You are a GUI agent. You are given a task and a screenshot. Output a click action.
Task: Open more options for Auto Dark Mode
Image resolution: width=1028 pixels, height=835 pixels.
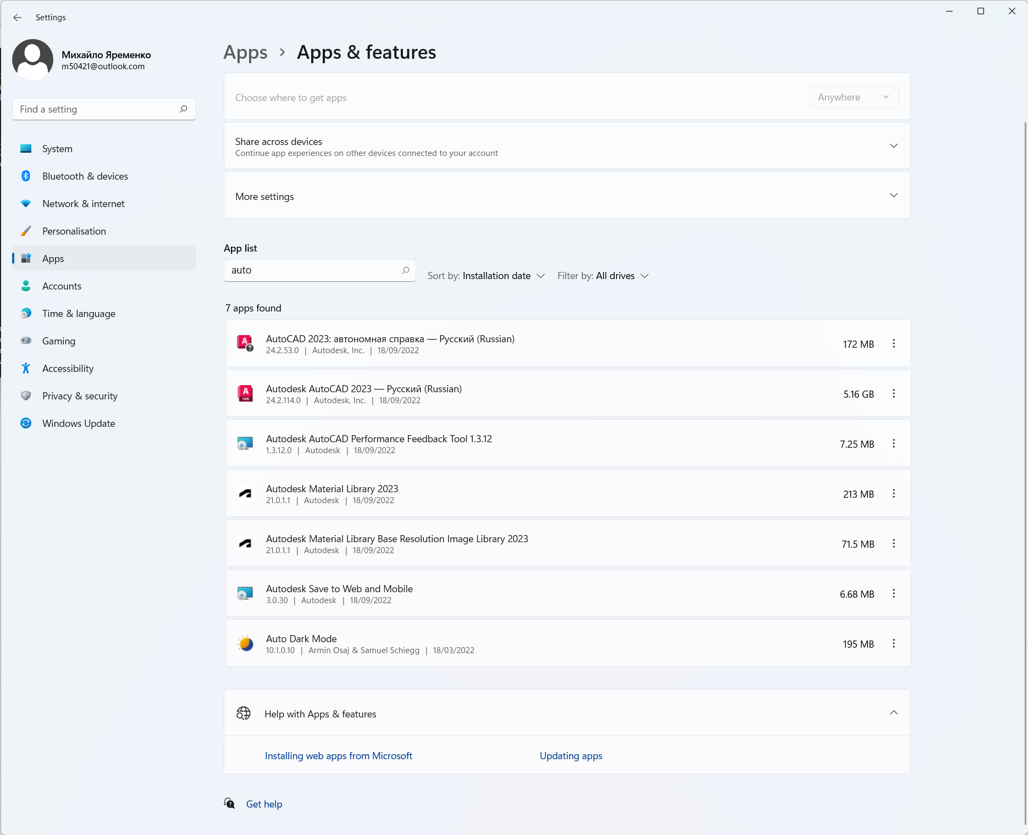[x=894, y=644]
